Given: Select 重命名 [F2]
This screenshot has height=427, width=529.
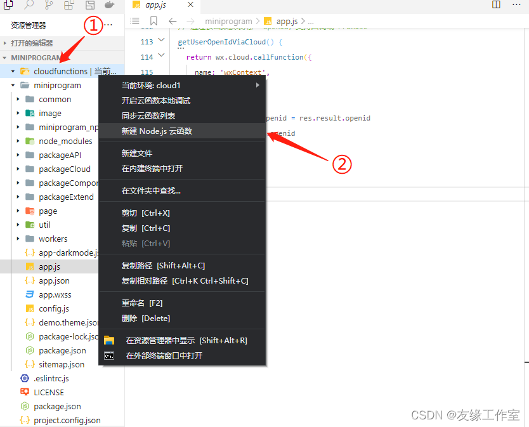Looking at the screenshot, I should [182, 303].
